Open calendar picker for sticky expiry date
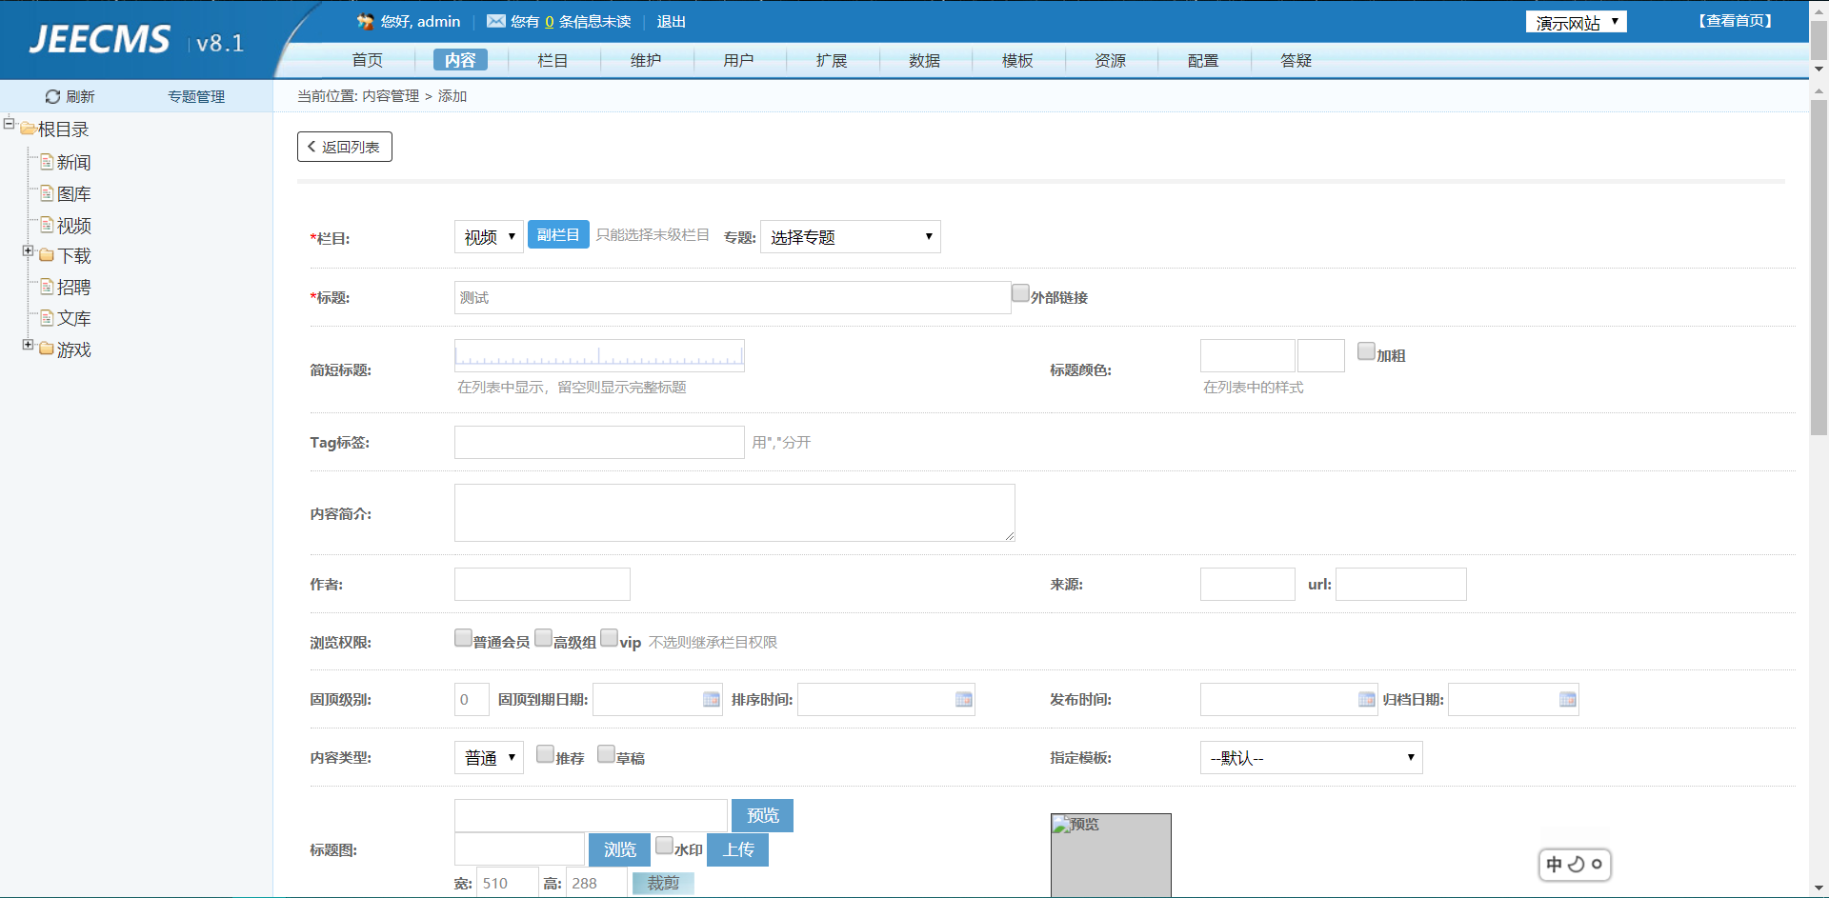 (711, 700)
